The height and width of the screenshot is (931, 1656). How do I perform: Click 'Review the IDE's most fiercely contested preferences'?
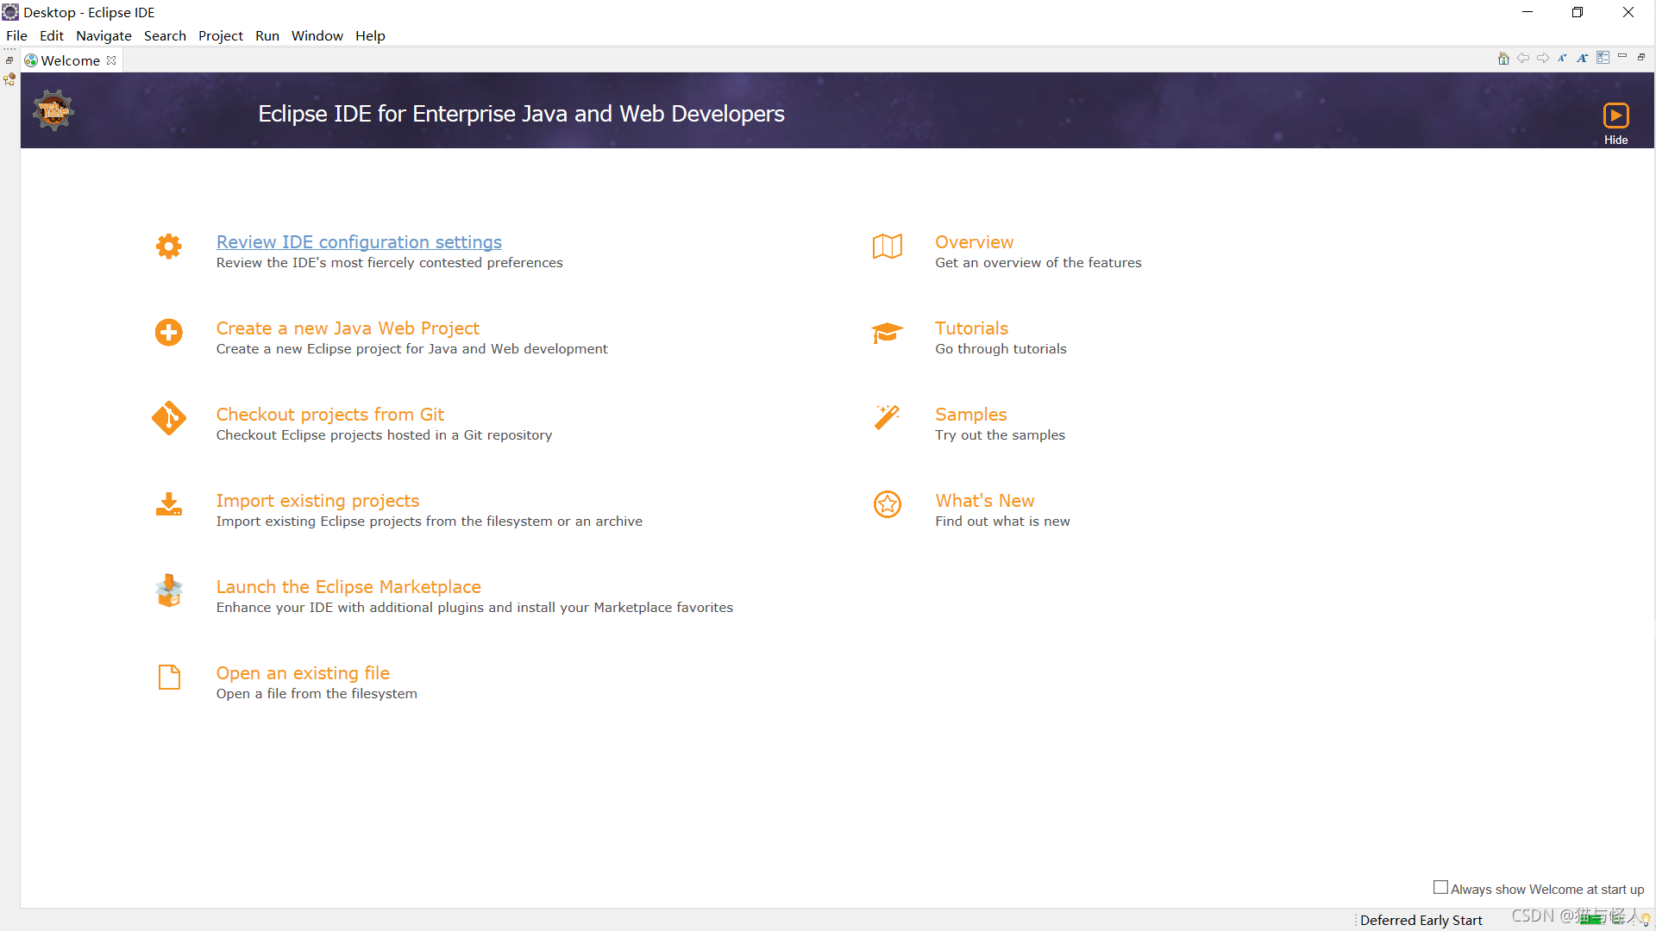[389, 263]
